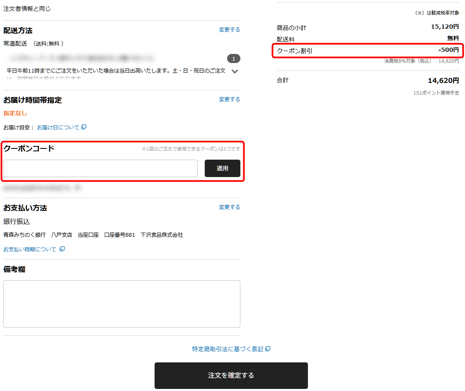Click the 151ポイント獲得予定 text
Screen dimensions: 465x391
pos(436,93)
